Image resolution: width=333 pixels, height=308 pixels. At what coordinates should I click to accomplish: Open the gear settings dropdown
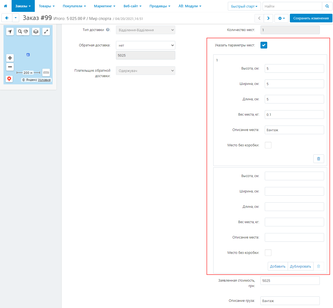click(281, 18)
